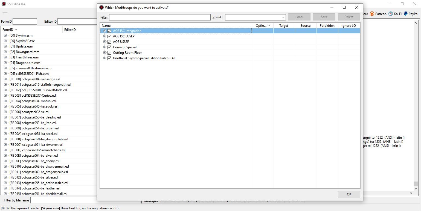Toggle the Correctif Special checkbox
Viewport: 421px width, 211px height.
(x=109, y=47)
